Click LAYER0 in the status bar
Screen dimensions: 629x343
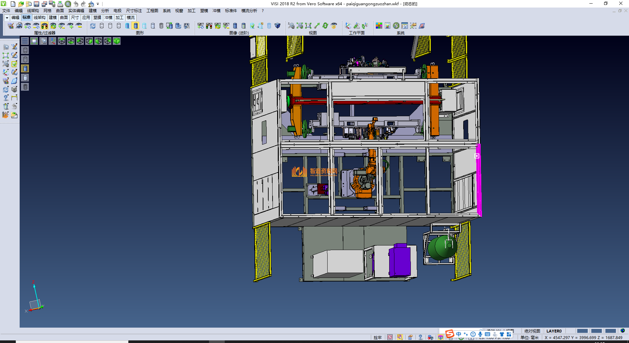point(554,331)
